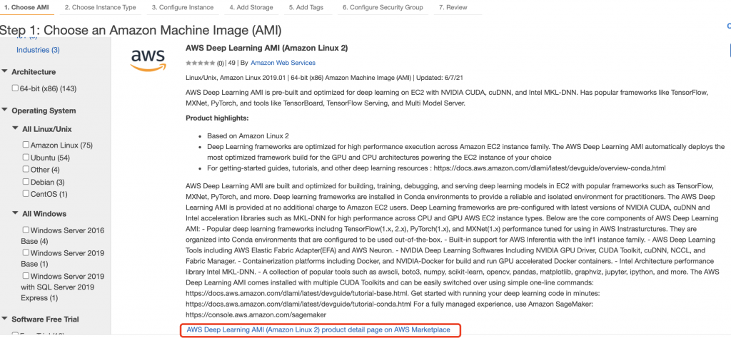The width and height of the screenshot is (731, 338).
Task: Click the Step 1 page heading
Action: pos(141,31)
